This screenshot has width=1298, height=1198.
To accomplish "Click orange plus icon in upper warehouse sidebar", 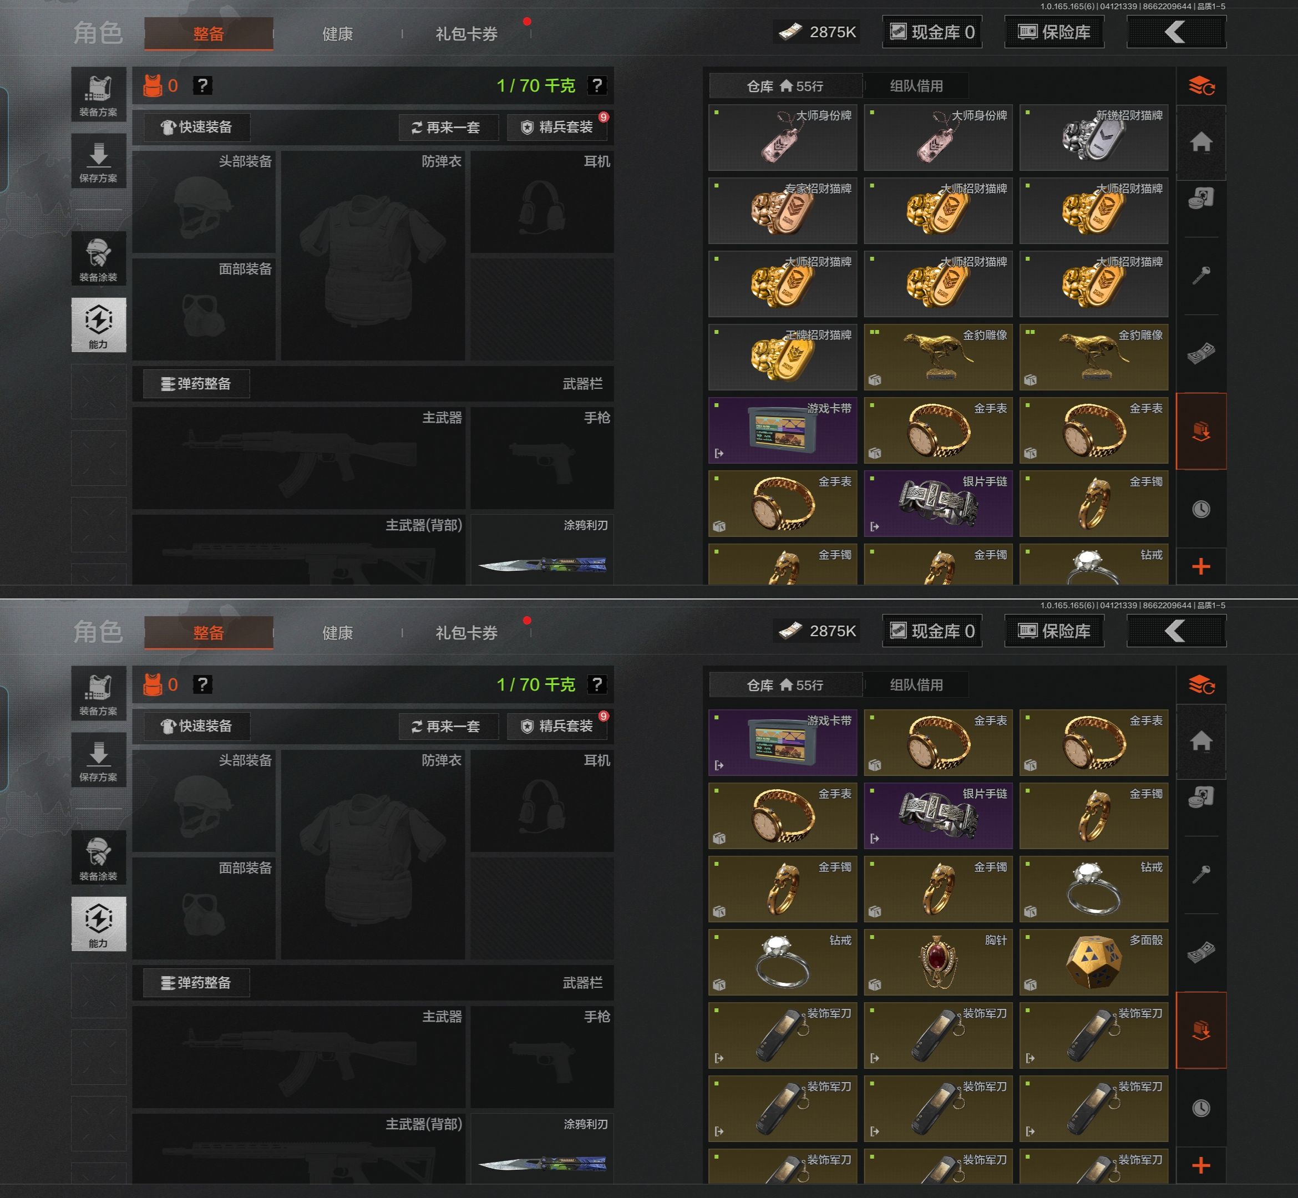I will tap(1201, 567).
